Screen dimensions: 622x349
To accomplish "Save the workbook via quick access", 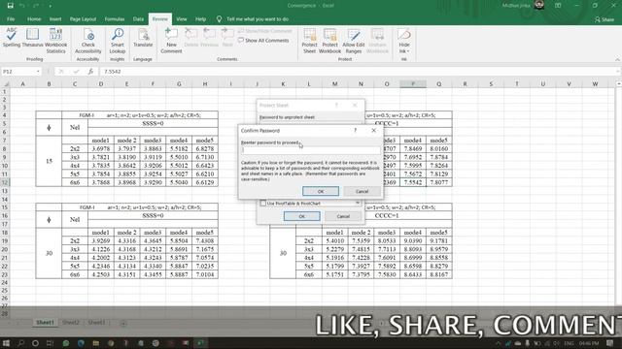I will click(x=11, y=6).
